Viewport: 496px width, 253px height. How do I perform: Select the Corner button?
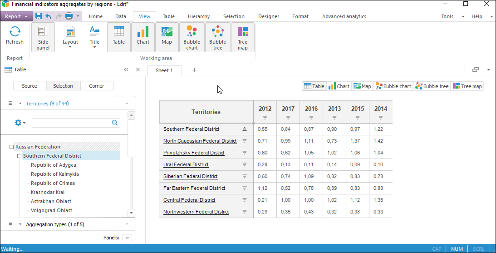[97, 86]
